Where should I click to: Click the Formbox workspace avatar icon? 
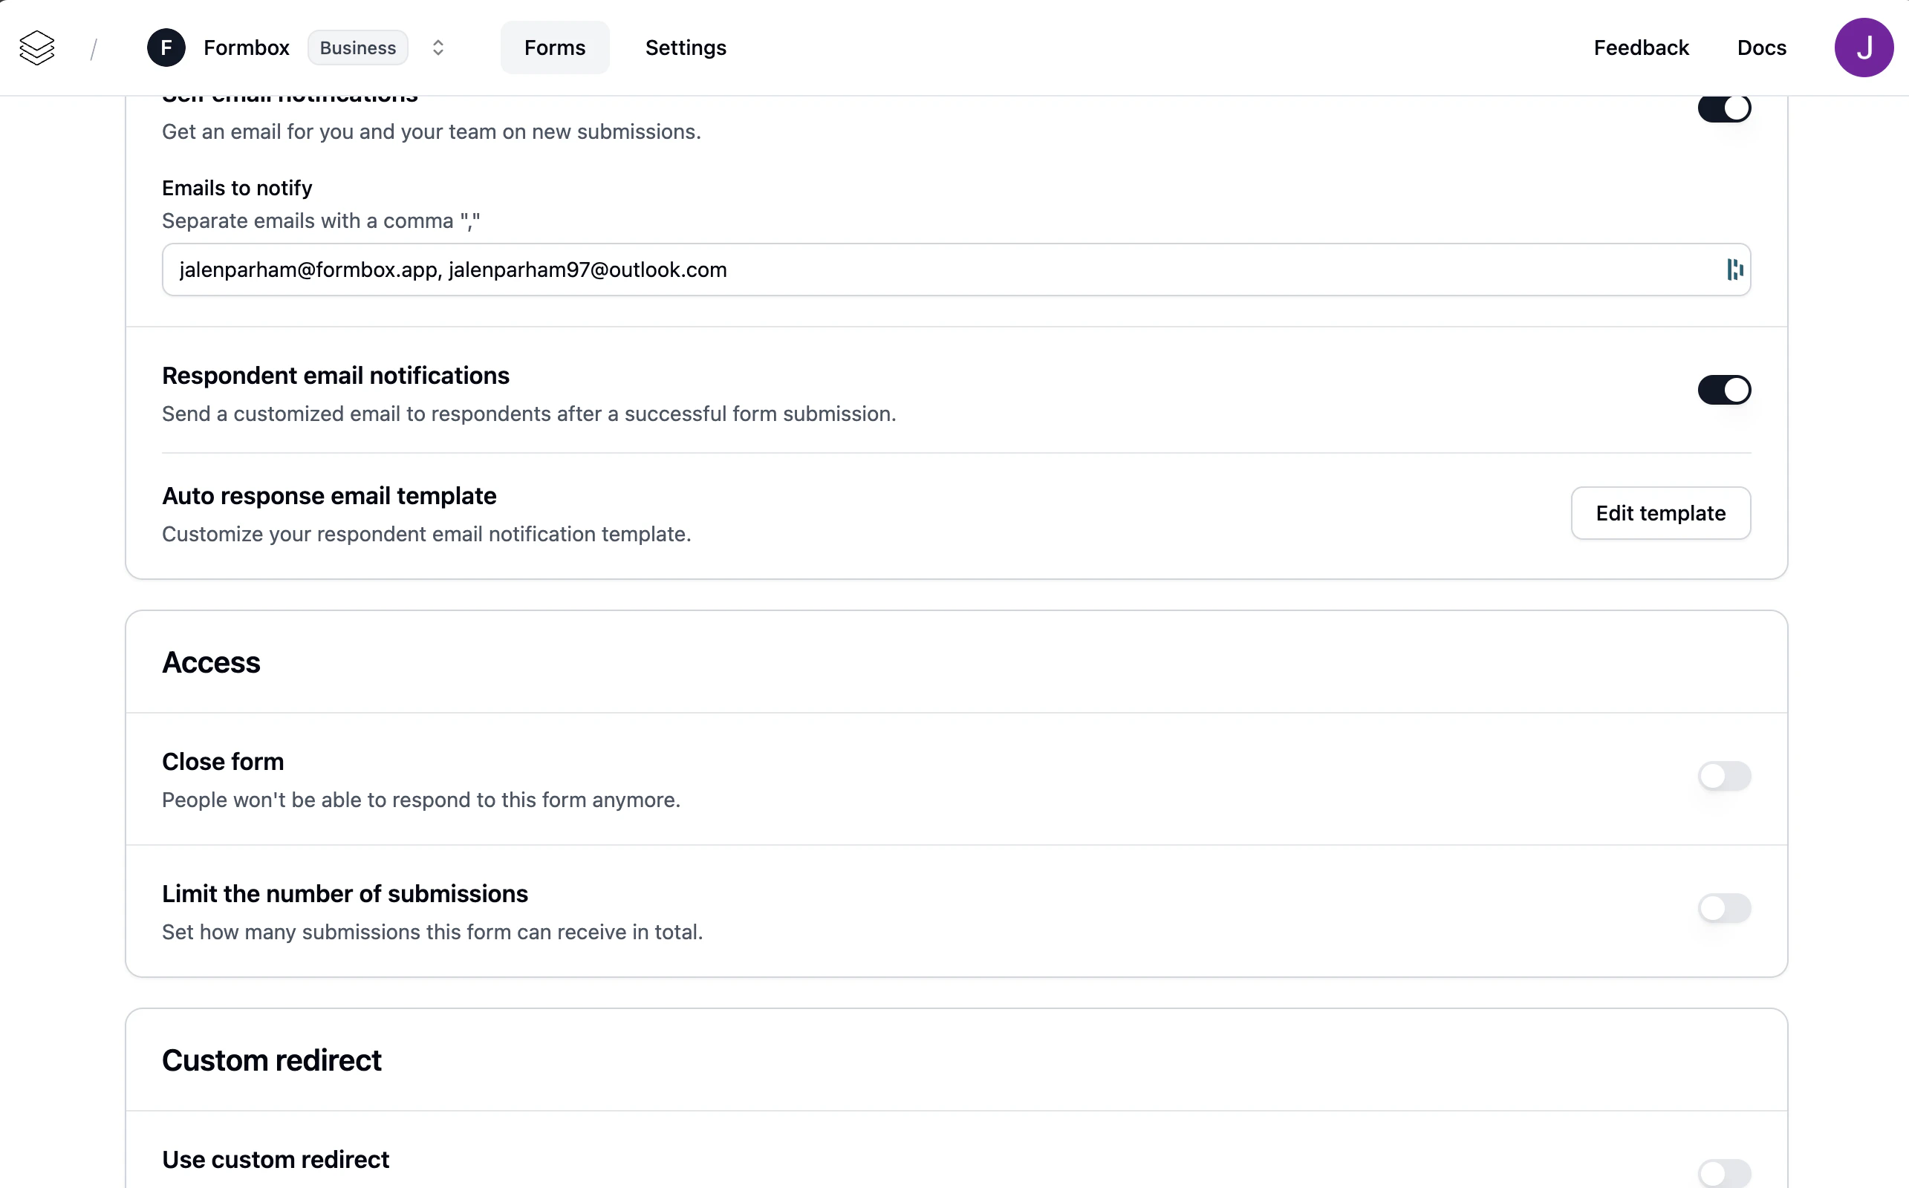coord(166,48)
